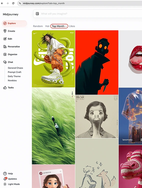Click the Chat speech bubble icon
This screenshot has height=188, width=142.
[x=5, y=62]
